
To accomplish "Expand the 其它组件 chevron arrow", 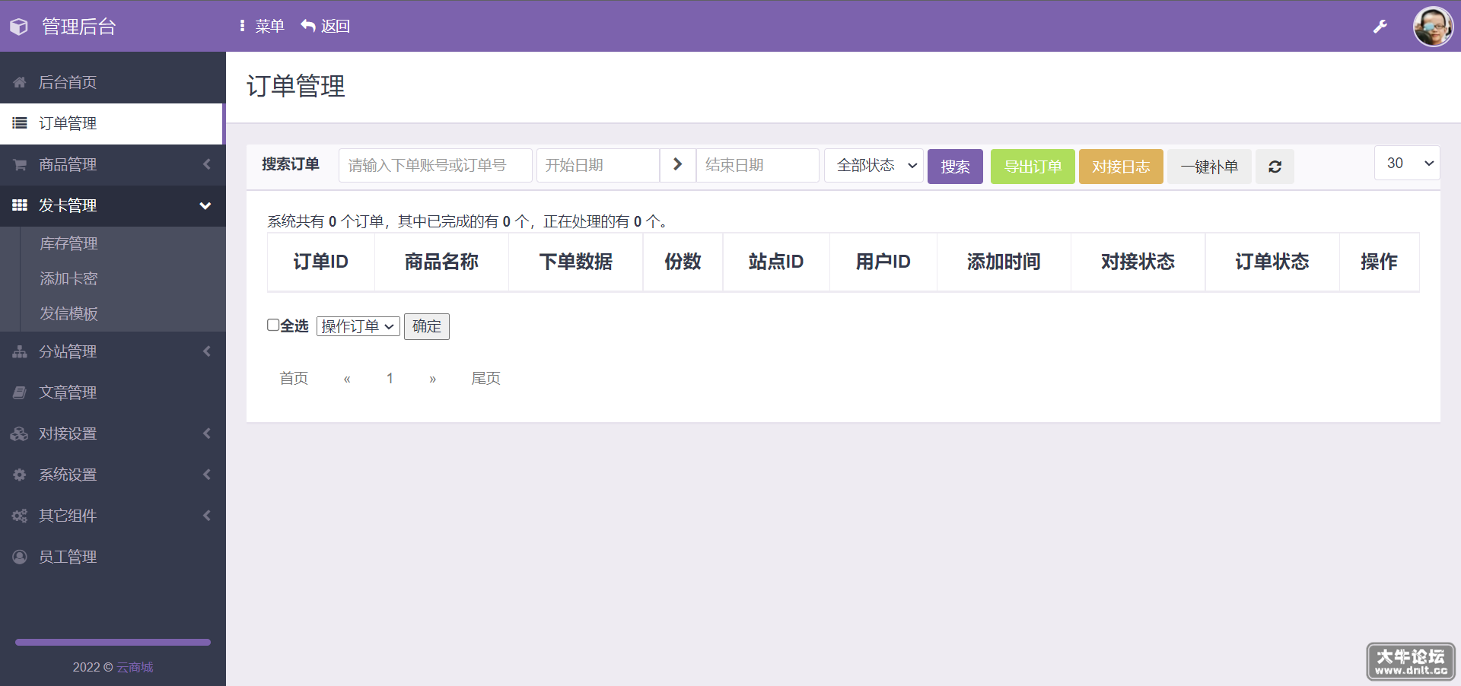I will [206, 516].
